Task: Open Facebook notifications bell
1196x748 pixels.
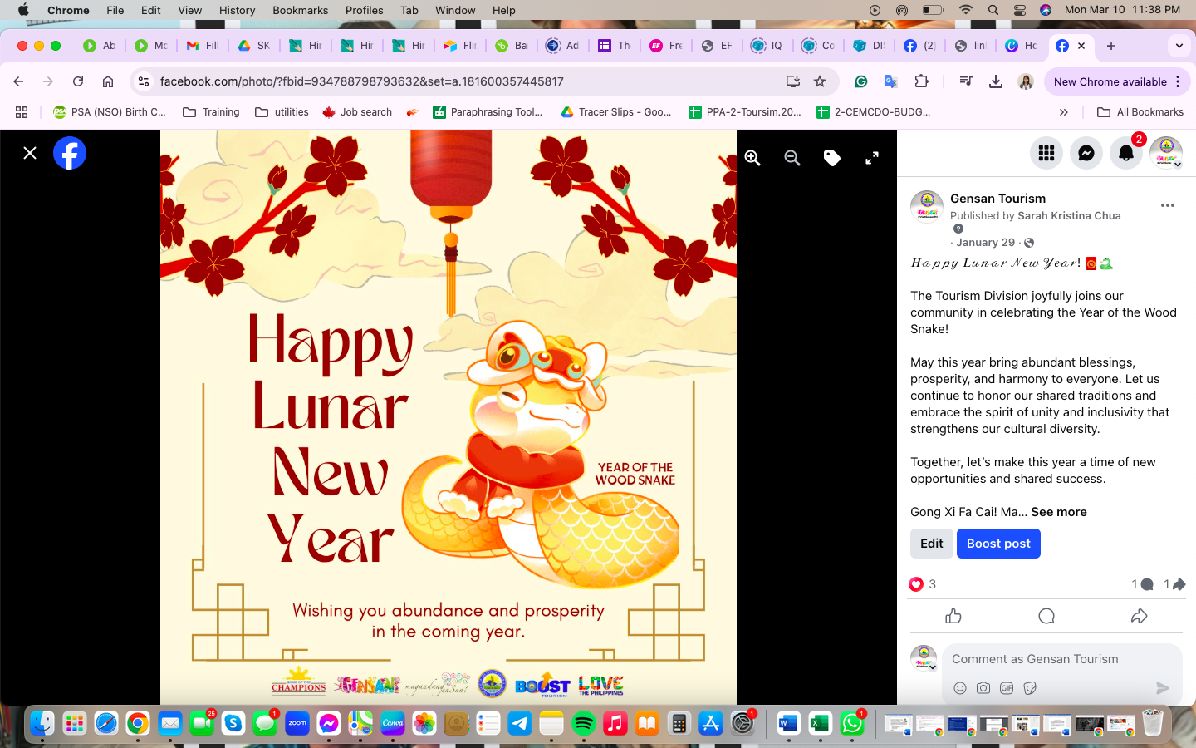Action: tap(1126, 153)
